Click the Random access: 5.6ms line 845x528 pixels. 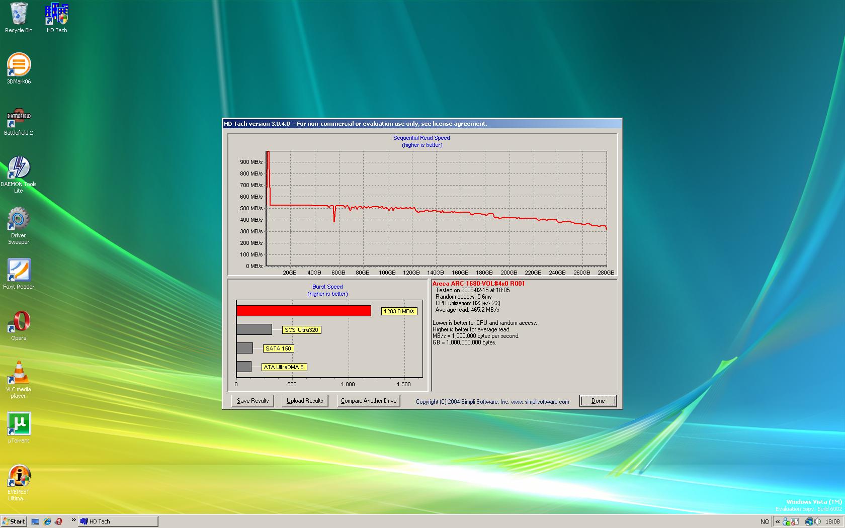coord(464,297)
